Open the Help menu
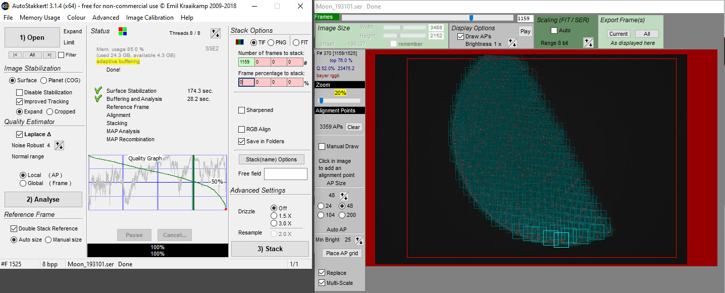This screenshot has width=725, height=293. pyautogui.click(x=187, y=18)
